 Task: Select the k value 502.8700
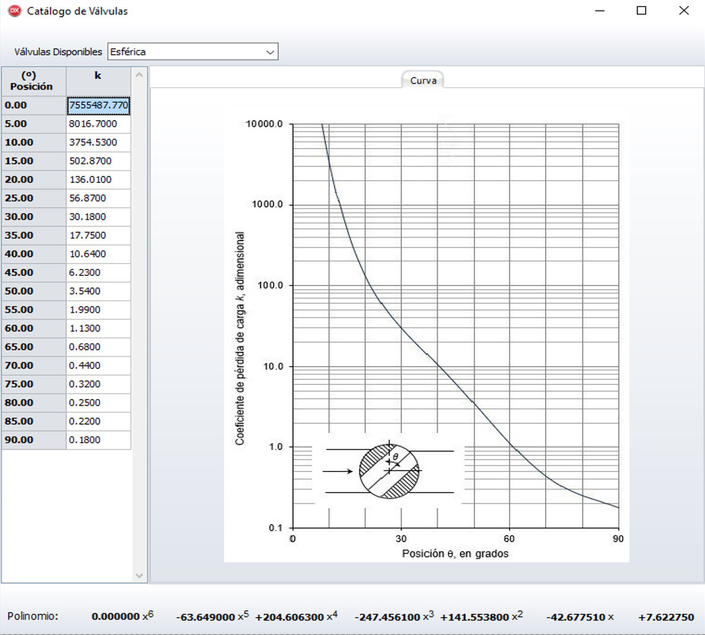click(x=98, y=161)
